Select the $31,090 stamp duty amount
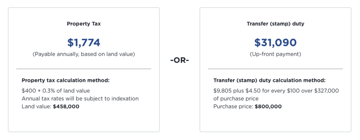The height and width of the screenshot is (140, 360). (x=275, y=43)
